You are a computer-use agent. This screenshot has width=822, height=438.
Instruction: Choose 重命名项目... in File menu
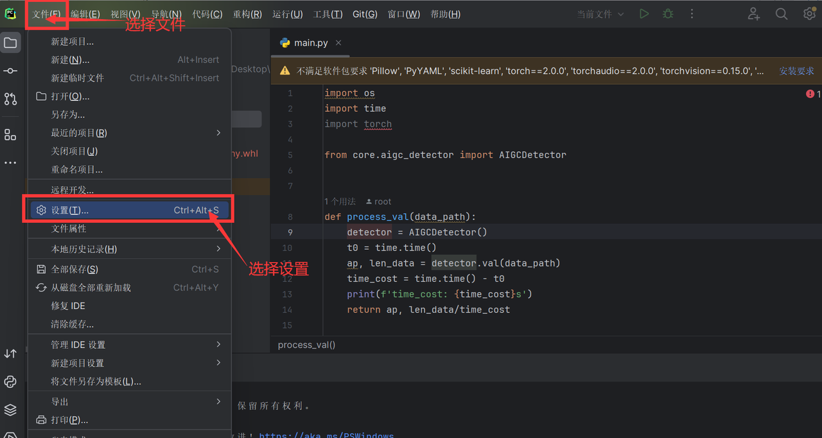click(x=130, y=170)
